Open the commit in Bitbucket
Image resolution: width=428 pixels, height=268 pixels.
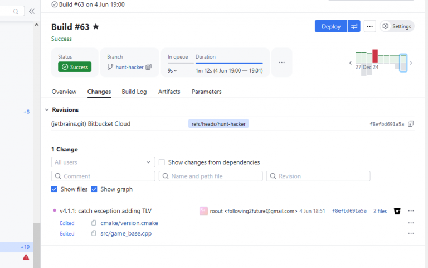click(397, 211)
